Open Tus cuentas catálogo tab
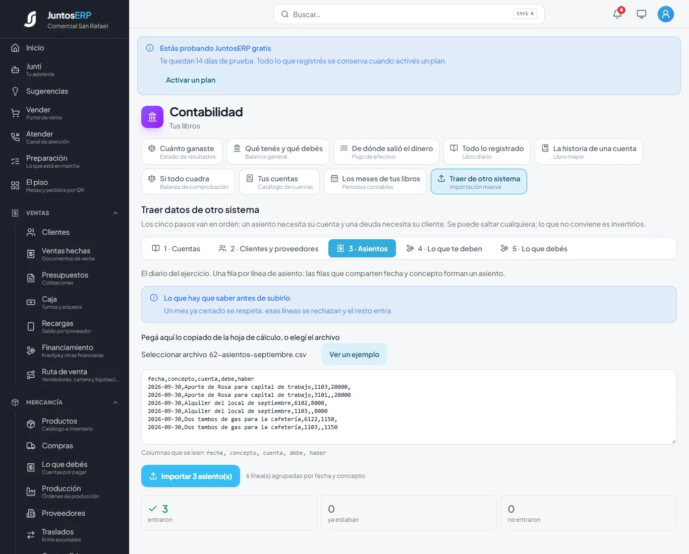 coord(279,181)
